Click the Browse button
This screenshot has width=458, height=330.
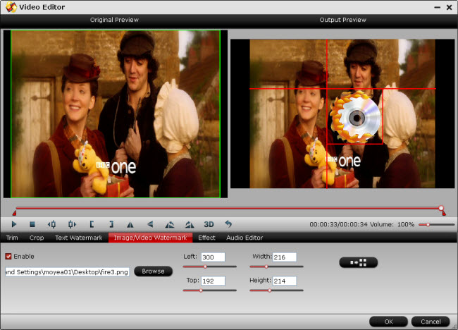[x=153, y=271]
